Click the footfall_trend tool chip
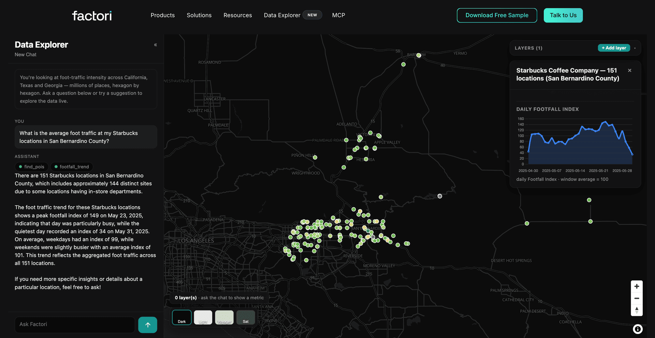Screen dimensions: 655x338 72,167
